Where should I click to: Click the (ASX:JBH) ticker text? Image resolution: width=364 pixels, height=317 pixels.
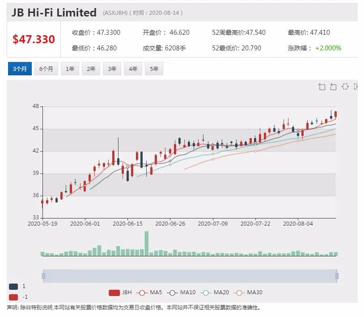115,13
